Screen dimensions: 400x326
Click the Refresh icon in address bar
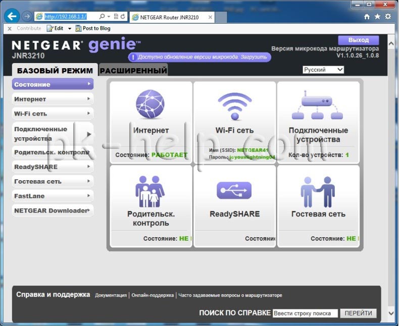(x=123, y=17)
